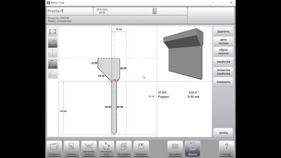This screenshot has height=158, width=281.
Task: Select the left 62.56 dimension
Action: pyautogui.click(x=108, y=107)
